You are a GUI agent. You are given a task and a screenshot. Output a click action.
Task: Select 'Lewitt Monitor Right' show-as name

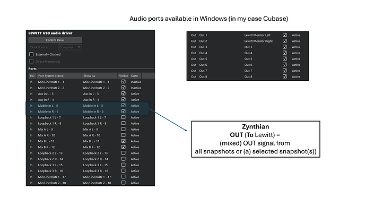[258, 41]
